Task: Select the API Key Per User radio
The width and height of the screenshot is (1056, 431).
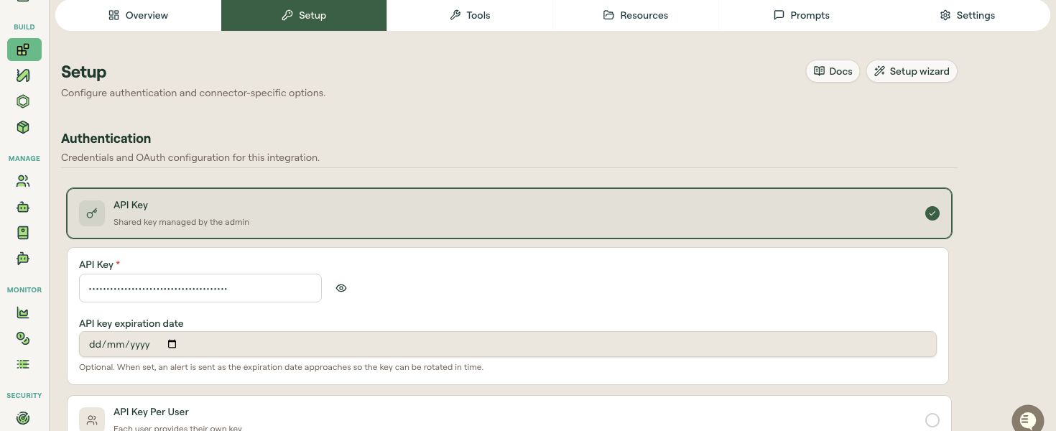Action: [932, 420]
